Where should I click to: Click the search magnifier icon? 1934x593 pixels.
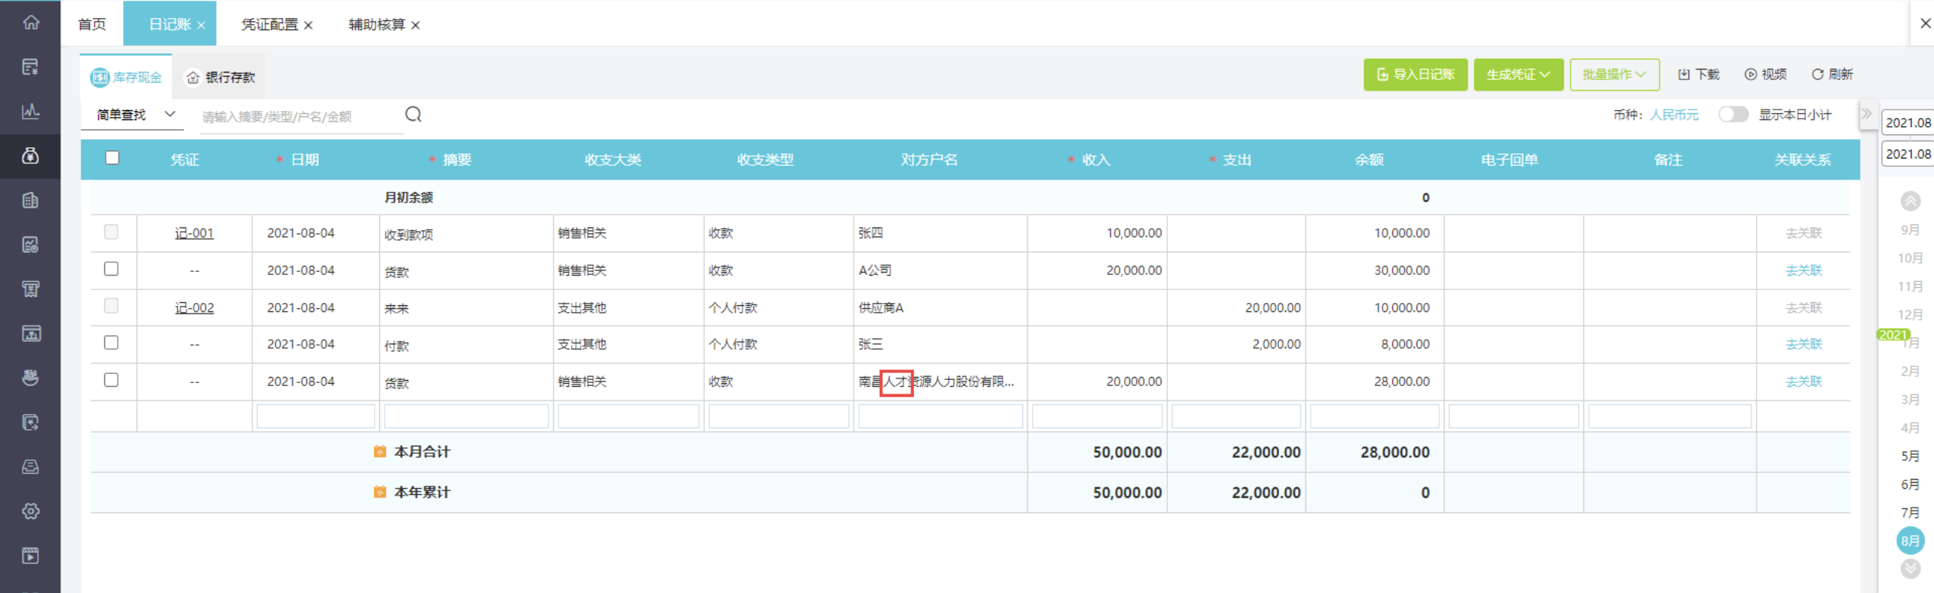413,114
